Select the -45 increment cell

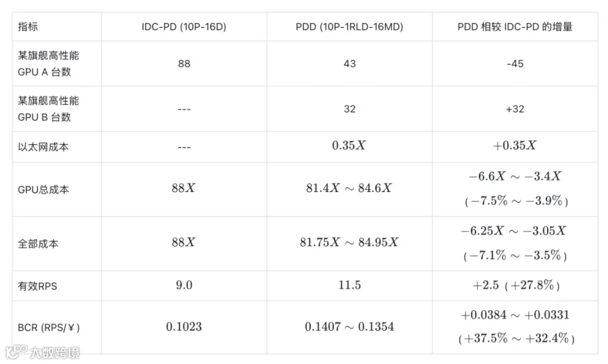[x=515, y=63]
